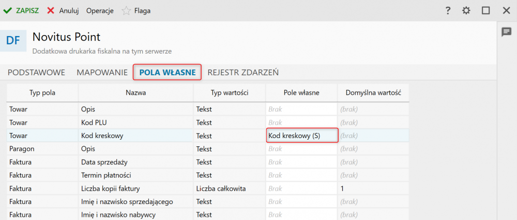The height and width of the screenshot is (220, 517).
Task: Edit default value for Towar Opis row
Action: click(373, 109)
